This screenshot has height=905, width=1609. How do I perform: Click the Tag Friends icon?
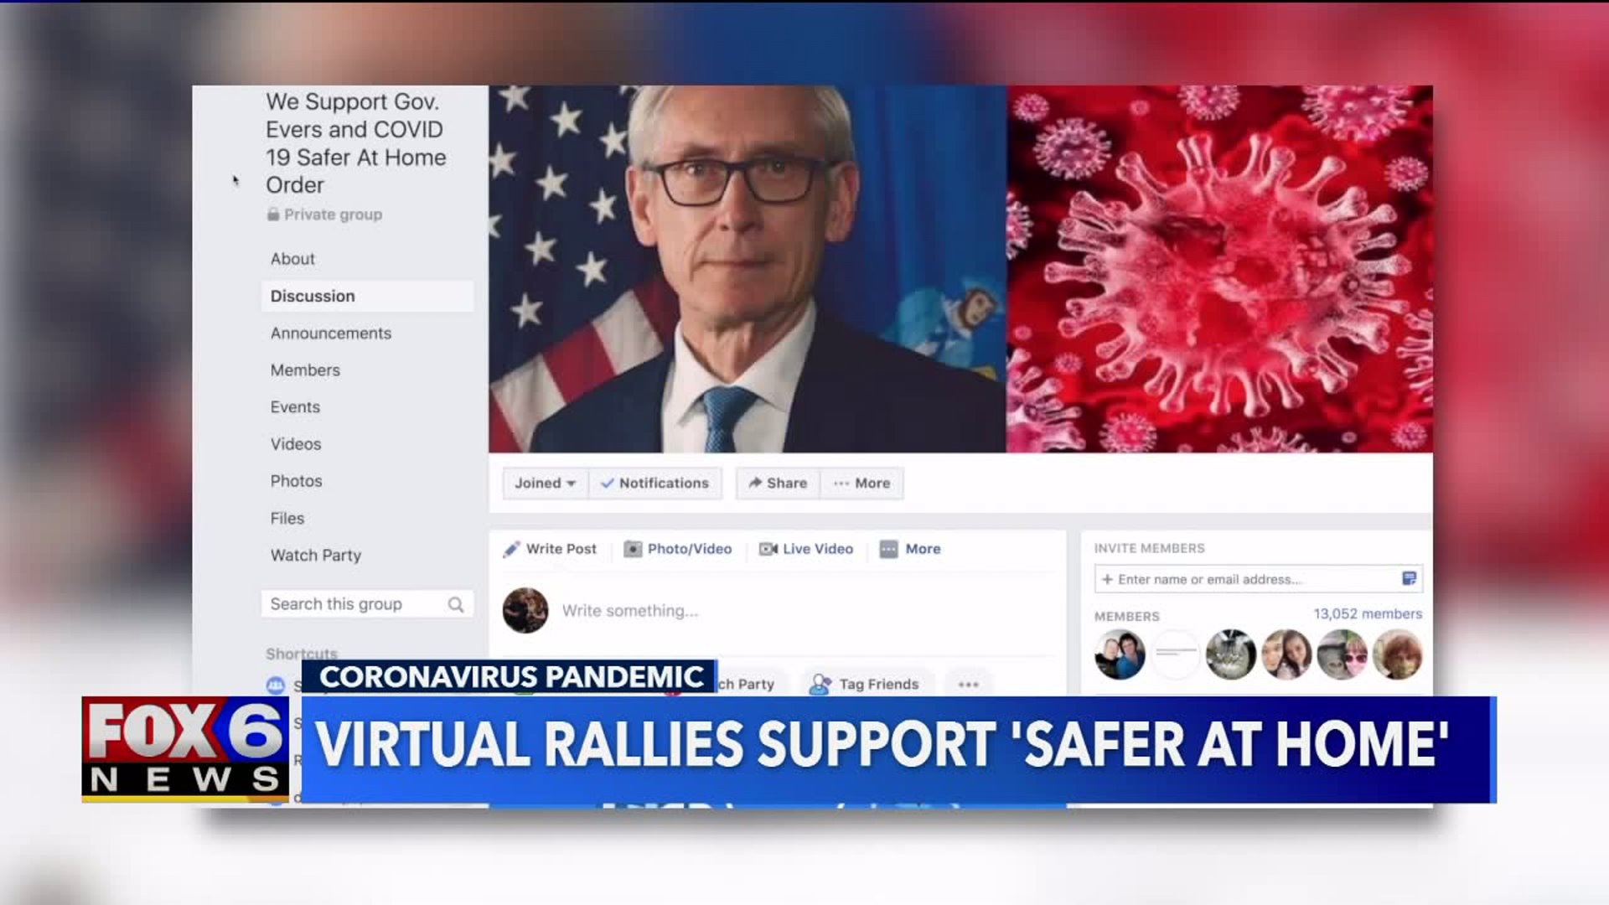(x=820, y=685)
